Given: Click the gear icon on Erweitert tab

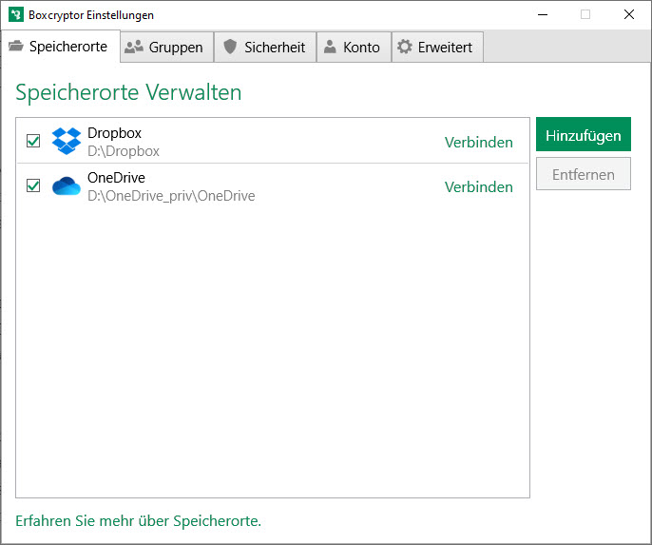Looking at the screenshot, I should 404,47.
